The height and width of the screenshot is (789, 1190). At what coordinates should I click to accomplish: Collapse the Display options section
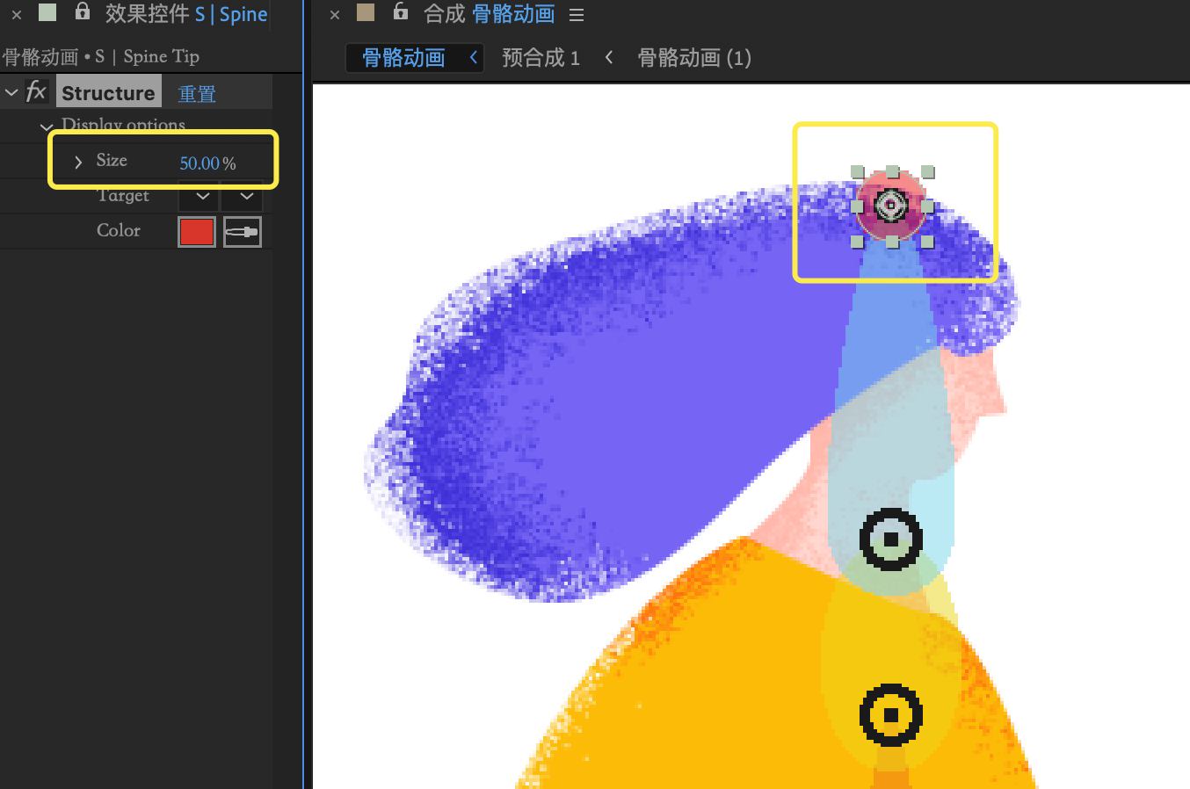[47, 127]
